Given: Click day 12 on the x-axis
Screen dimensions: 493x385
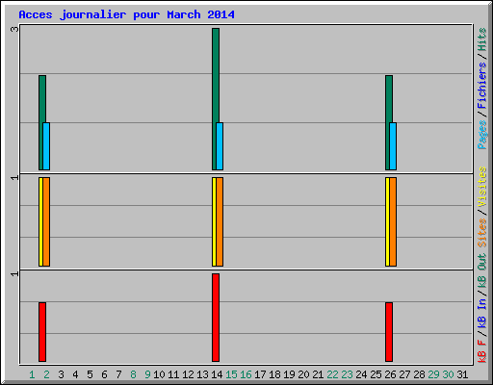Looking at the screenshot, I should pos(188,374).
